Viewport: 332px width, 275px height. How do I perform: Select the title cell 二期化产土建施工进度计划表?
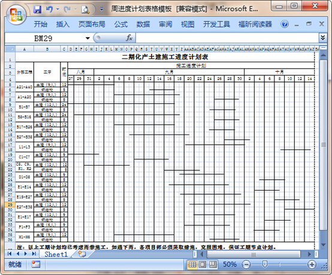165,57
